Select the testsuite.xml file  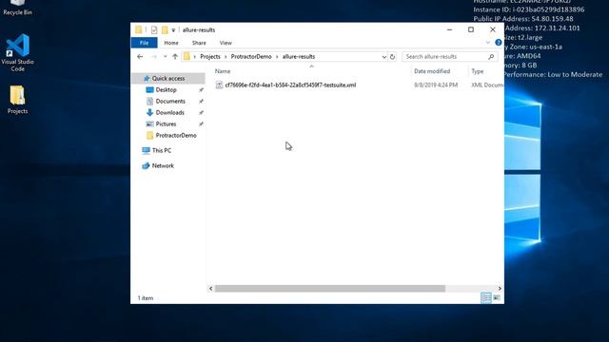[290, 85]
